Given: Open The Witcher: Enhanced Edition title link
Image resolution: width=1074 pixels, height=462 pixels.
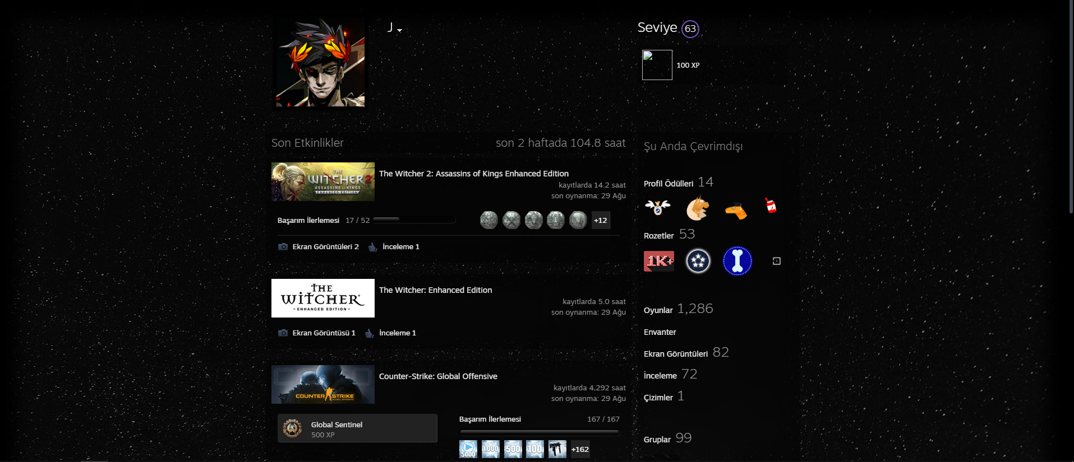Looking at the screenshot, I should (x=436, y=290).
